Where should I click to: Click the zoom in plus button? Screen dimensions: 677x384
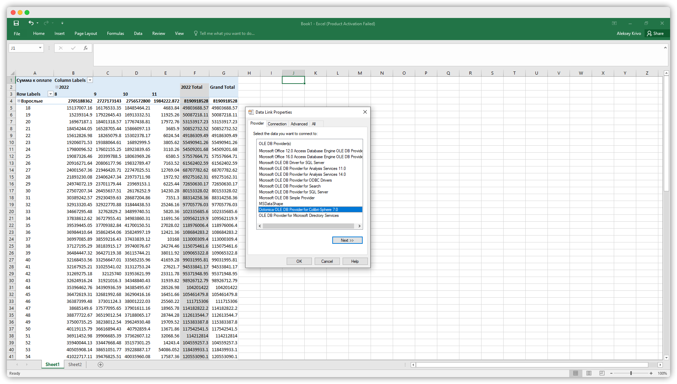click(x=651, y=373)
